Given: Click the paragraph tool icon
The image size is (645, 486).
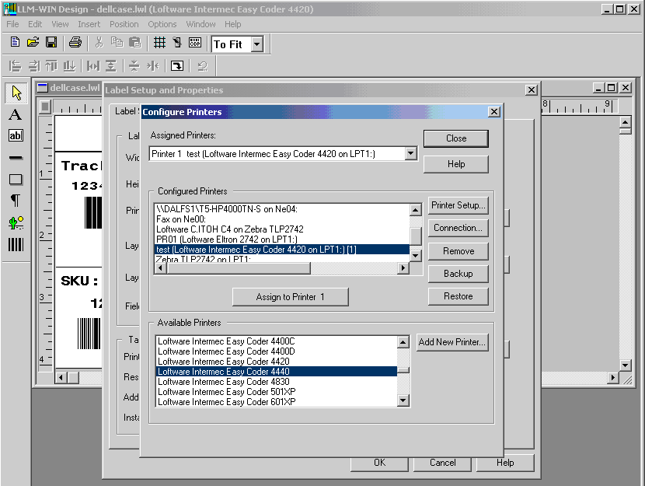Looking at the screenshot, I should click(x=16, y=201).
